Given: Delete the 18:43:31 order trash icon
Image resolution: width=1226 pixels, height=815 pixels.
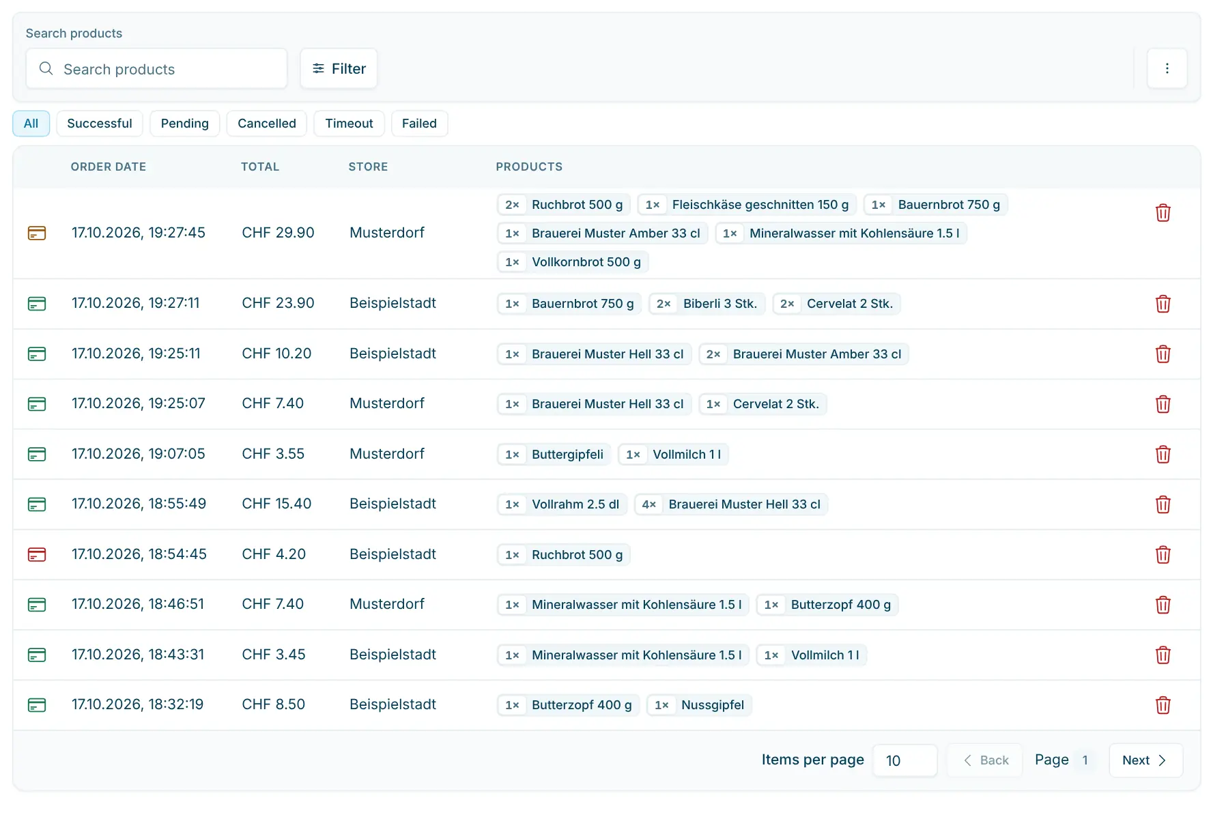Looking at the screenshot, I should click(1163, 655).
